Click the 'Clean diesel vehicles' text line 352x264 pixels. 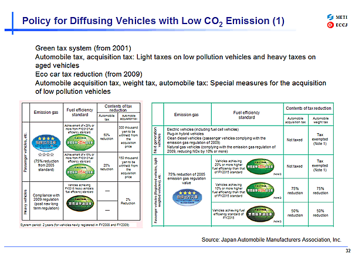(216, 140)
